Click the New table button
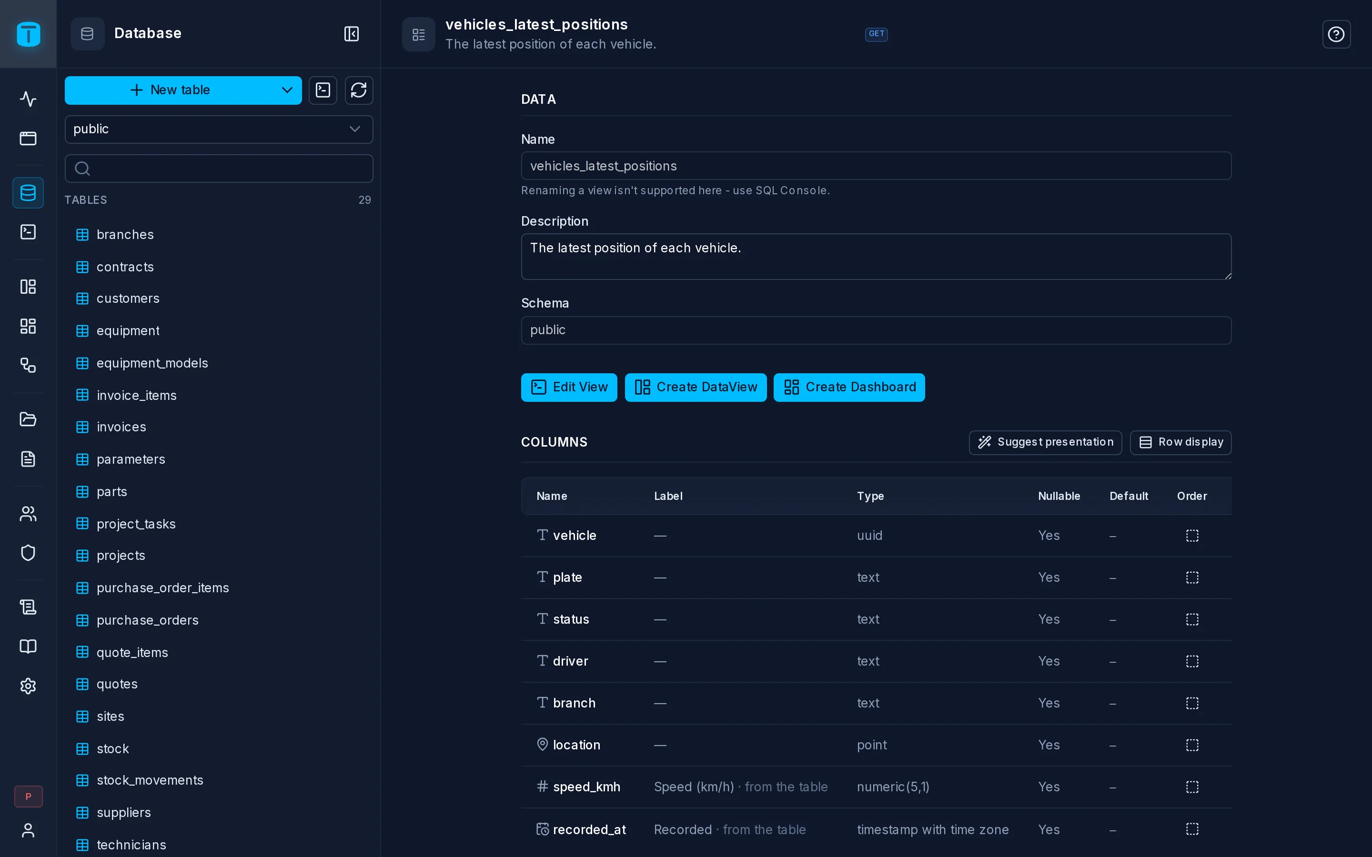 tap(170, 90)
